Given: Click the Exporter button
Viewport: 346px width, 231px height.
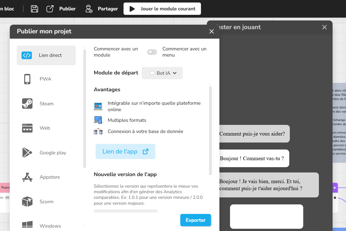Looking at the screenshot, I should 196,220.
